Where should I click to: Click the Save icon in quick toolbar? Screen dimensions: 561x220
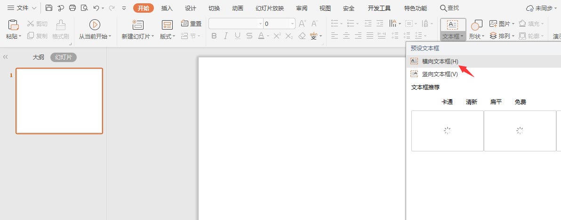click(x=49, y=8)
